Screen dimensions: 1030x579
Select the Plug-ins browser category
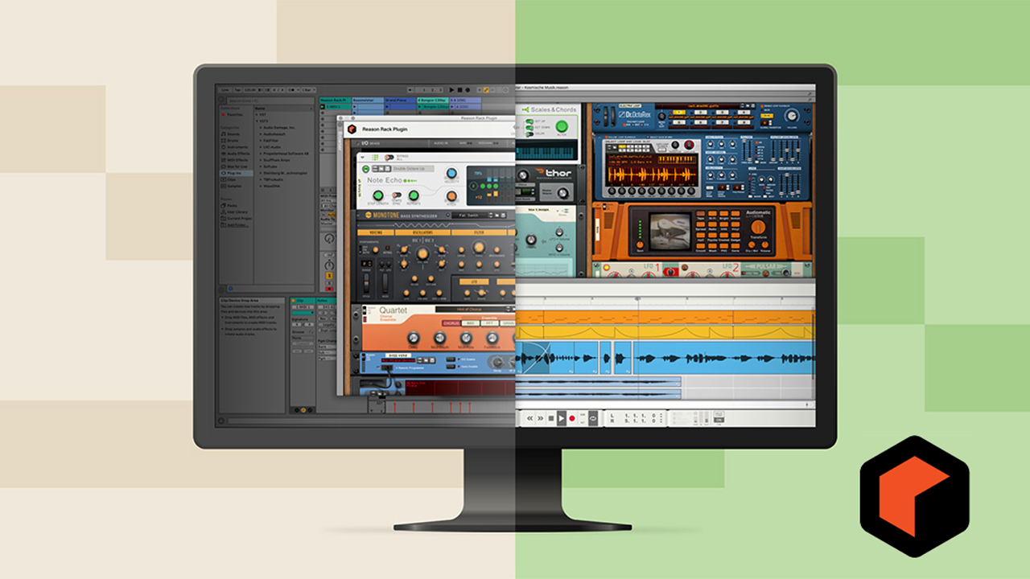point(237,173)
